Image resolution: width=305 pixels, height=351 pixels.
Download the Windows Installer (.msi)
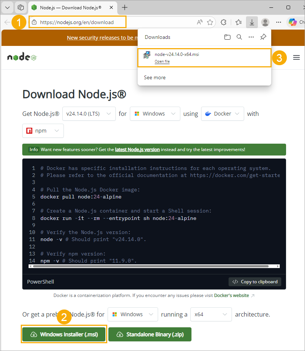pos(64,334)
